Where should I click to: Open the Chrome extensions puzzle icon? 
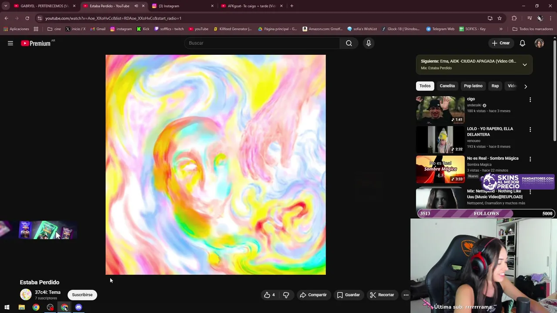coord(514,18)
